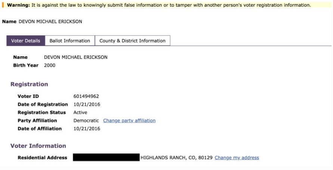
Task: Click the Party Affiliation label
Action: [x=37, y=121]
